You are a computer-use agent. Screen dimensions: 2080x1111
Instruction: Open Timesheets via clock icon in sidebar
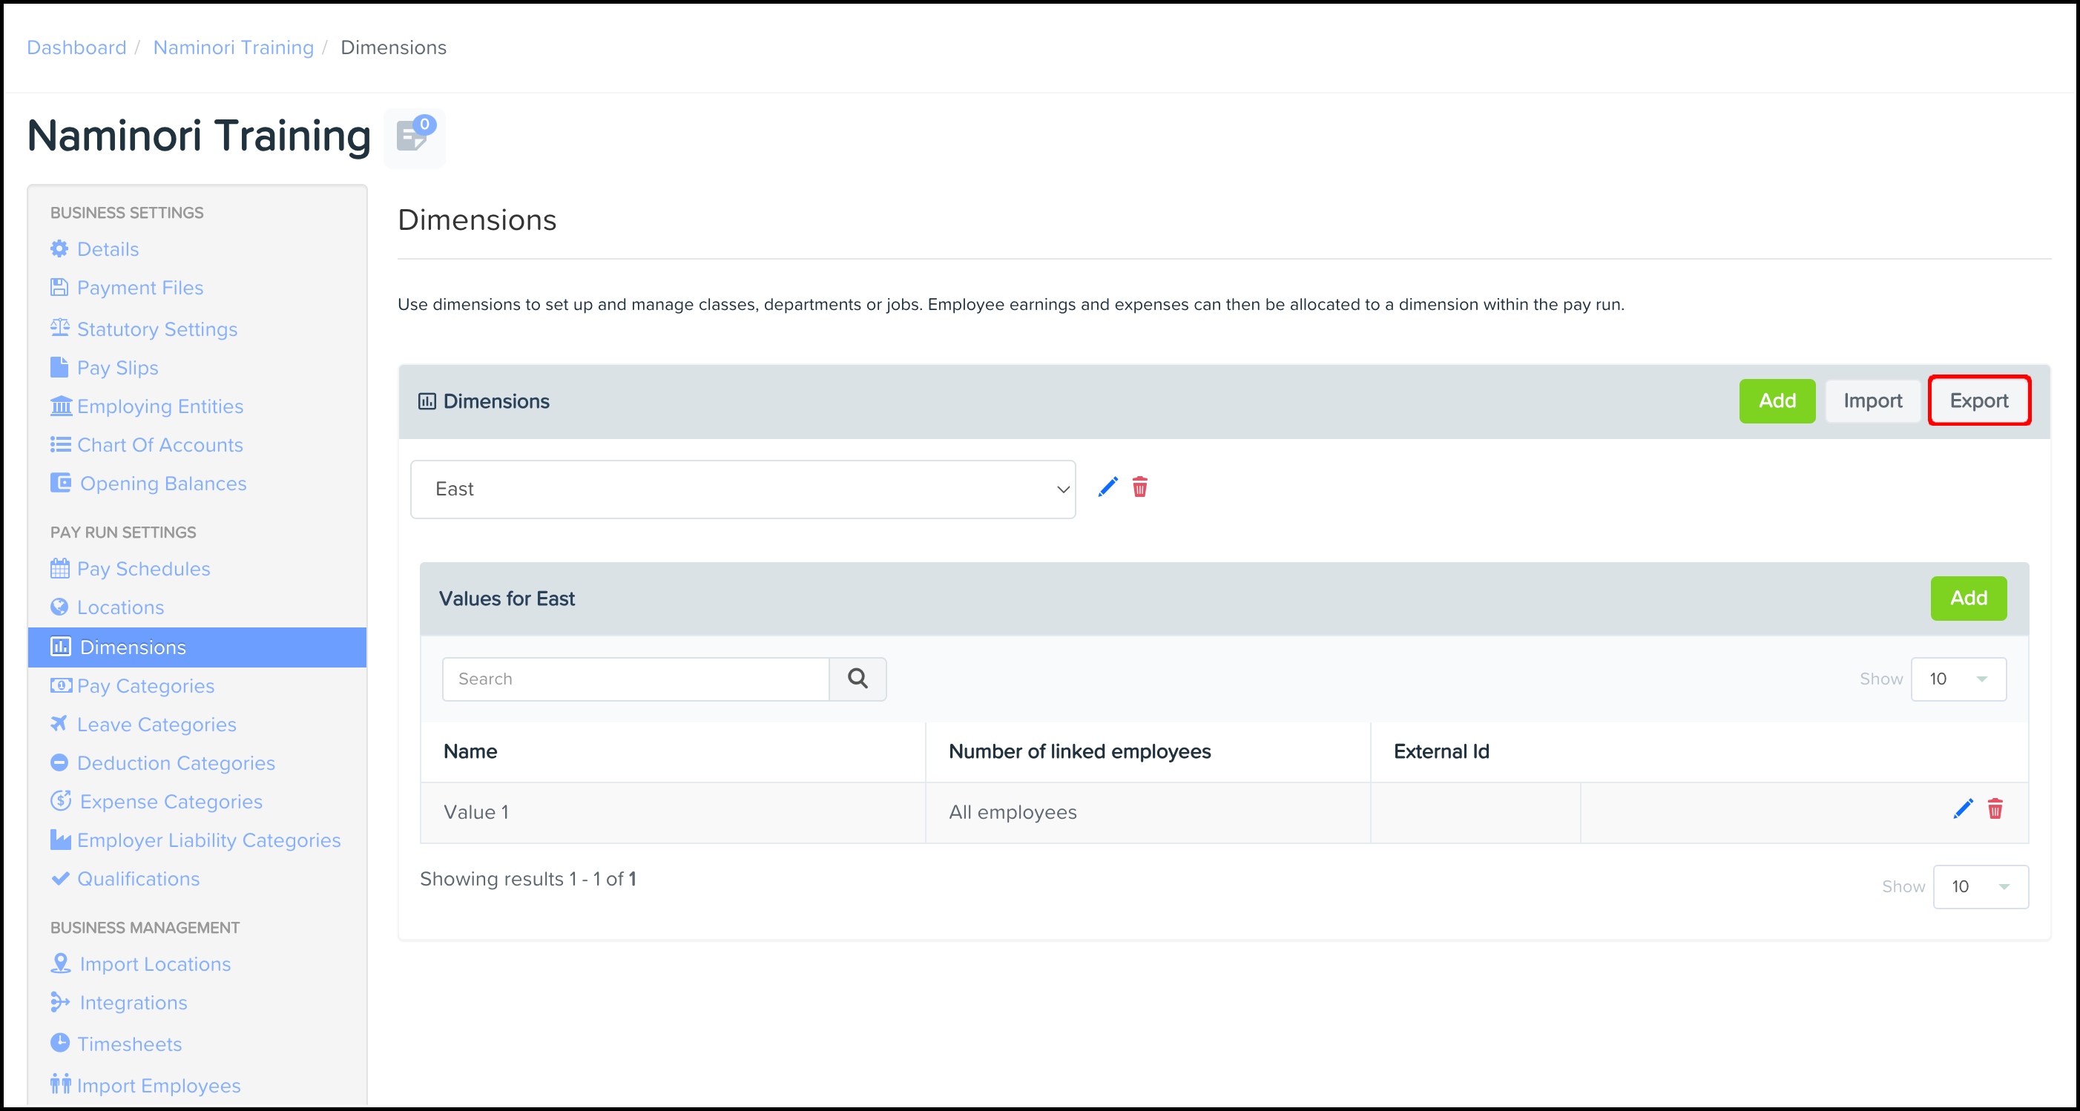pyautogui.click(x=60, y=1044)
